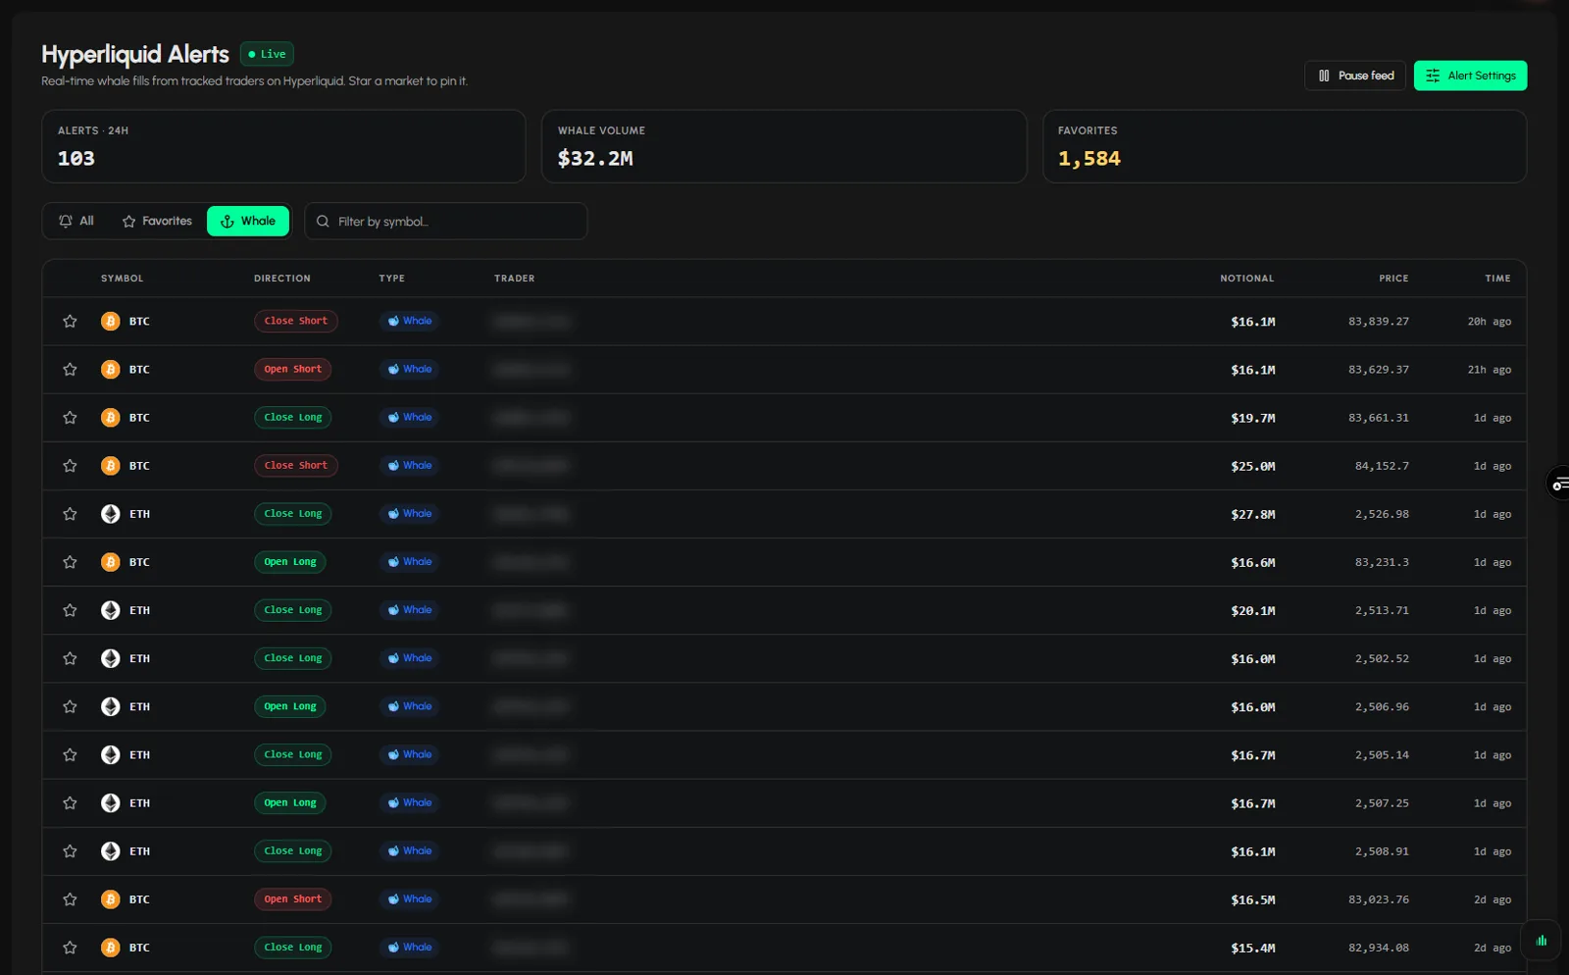
Task: Star the BTC row priced 83,661.31
Action: pyautogui.click(x=70, y=417)
